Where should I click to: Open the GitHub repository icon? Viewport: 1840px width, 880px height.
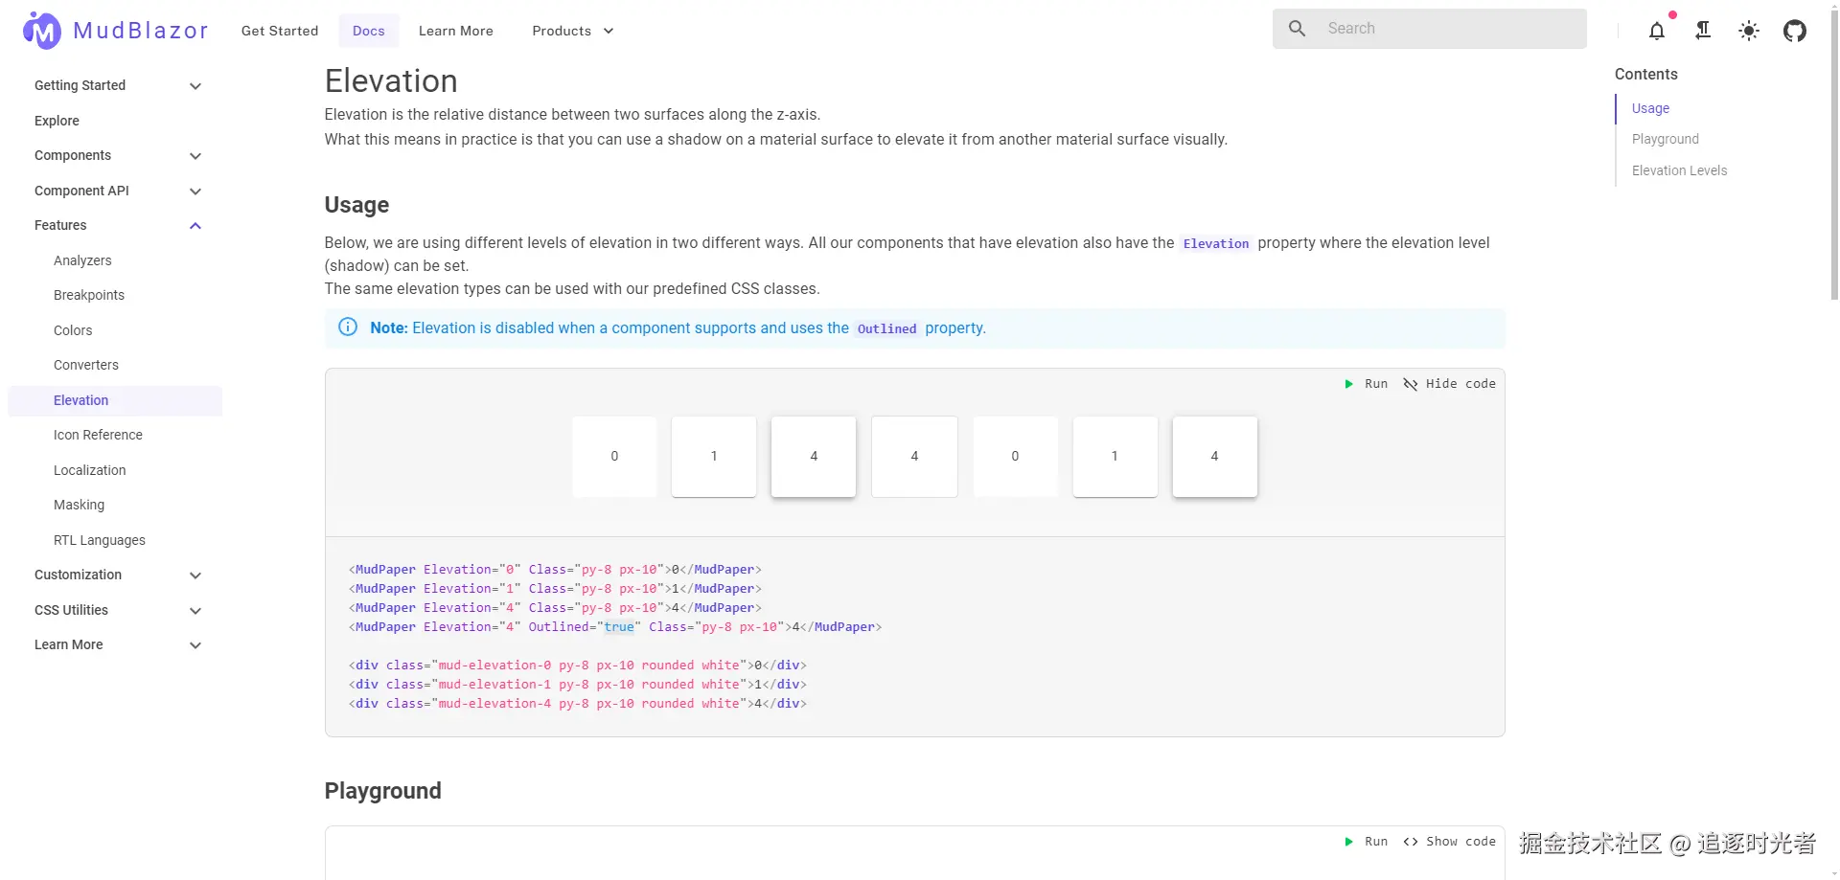[x=1795, y=31]
